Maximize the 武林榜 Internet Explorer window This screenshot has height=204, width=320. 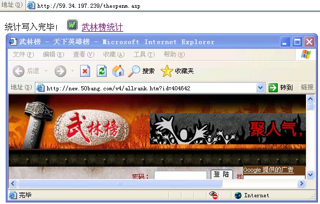pos(297,42)
